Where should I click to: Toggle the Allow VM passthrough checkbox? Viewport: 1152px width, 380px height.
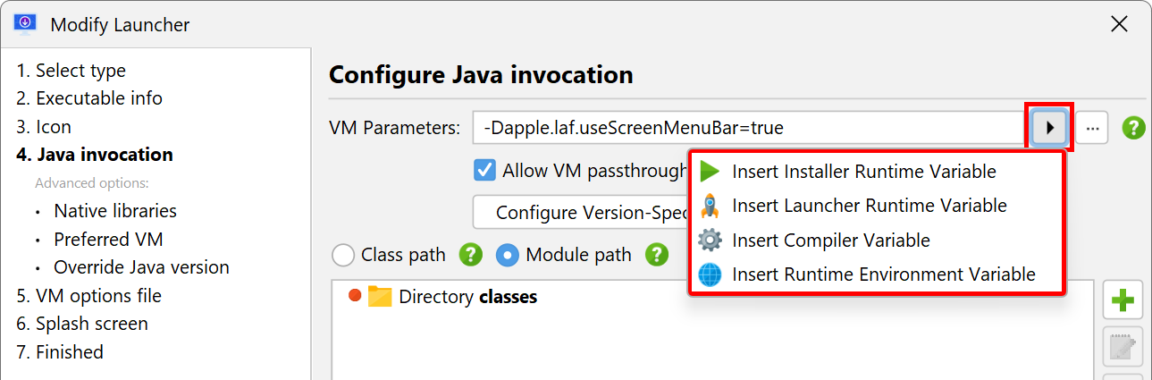[484, 170]
